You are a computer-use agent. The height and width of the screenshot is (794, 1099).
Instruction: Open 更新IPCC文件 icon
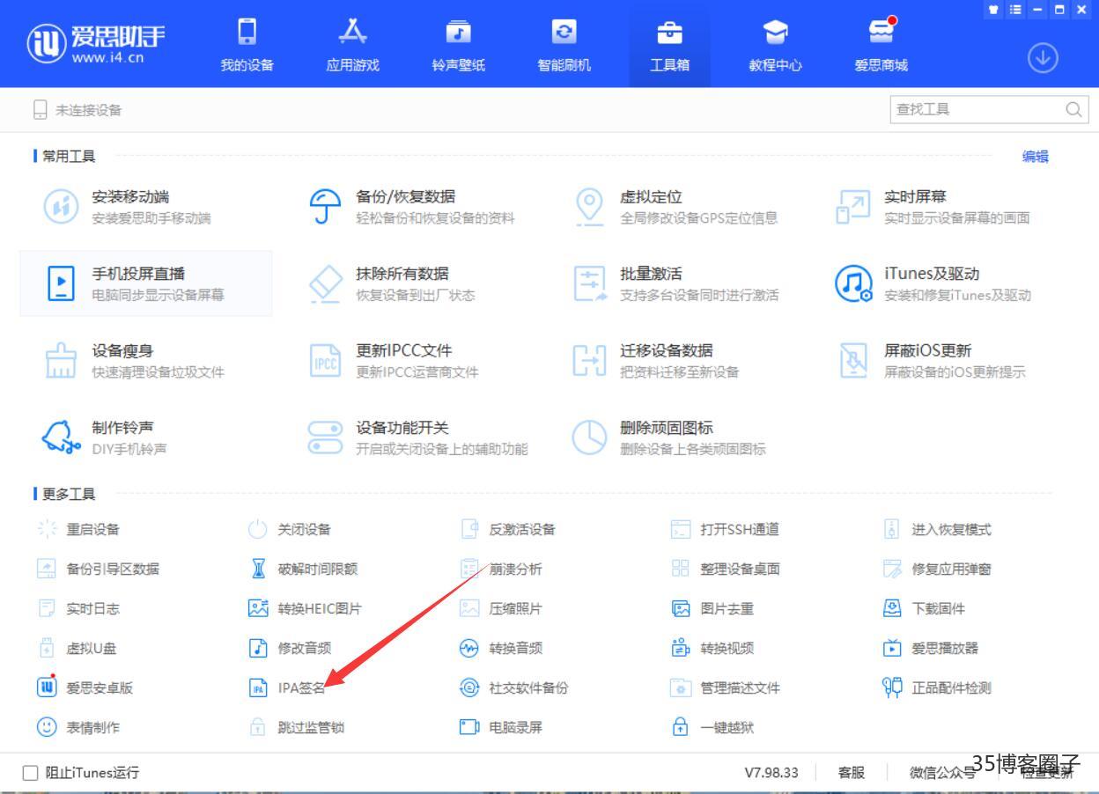[325, 360]
